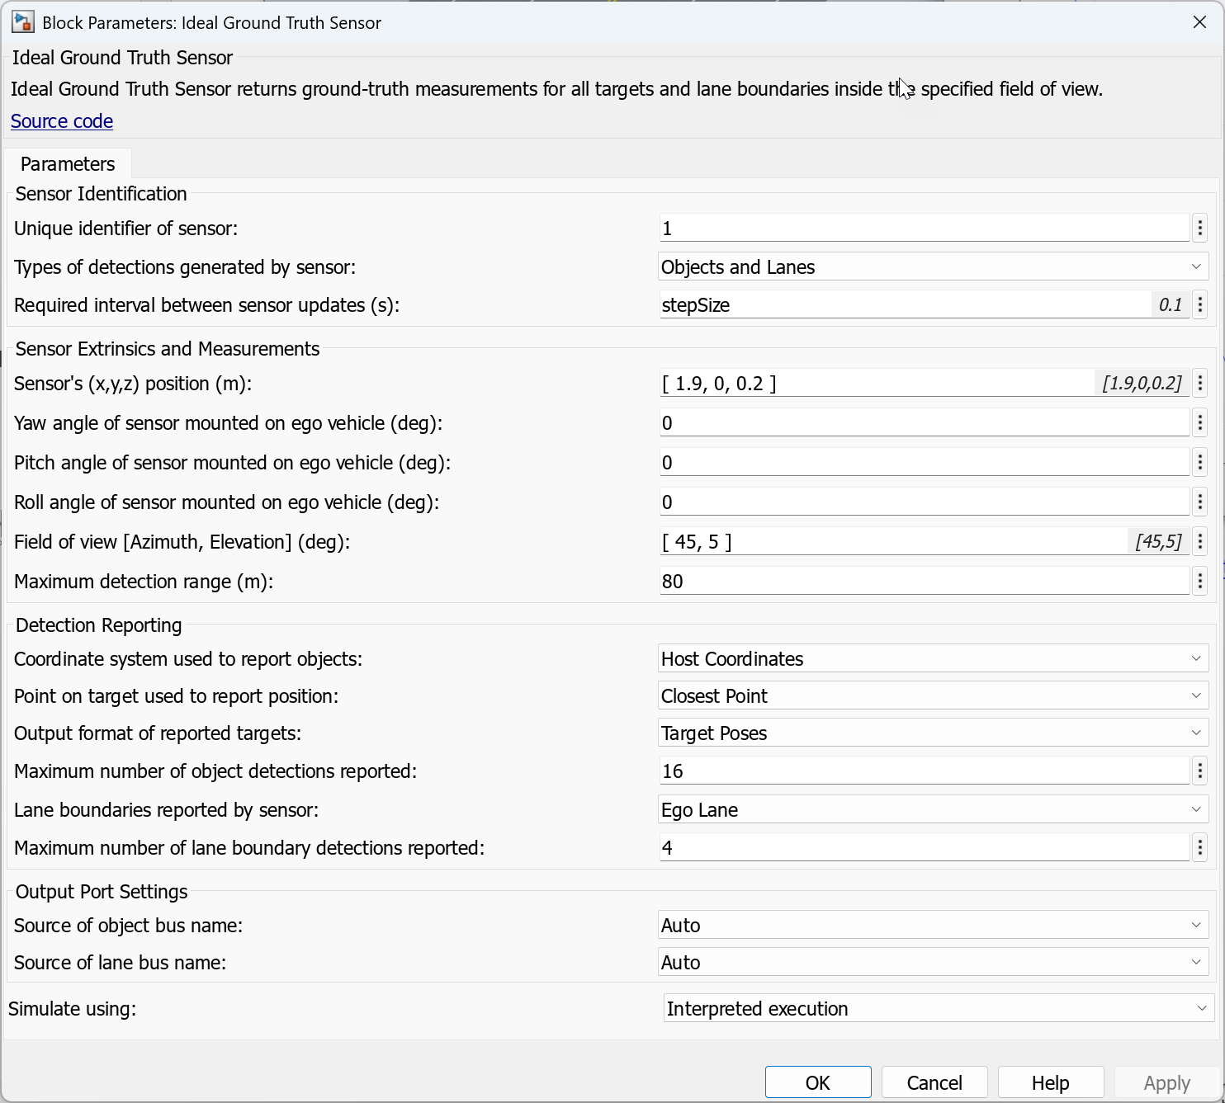Click the Pitch angle three-dot options icon
Screen dimensions: 1225x1103
click(1199, 463)
